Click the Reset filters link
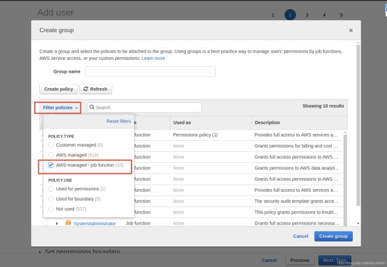 [119, 121]
